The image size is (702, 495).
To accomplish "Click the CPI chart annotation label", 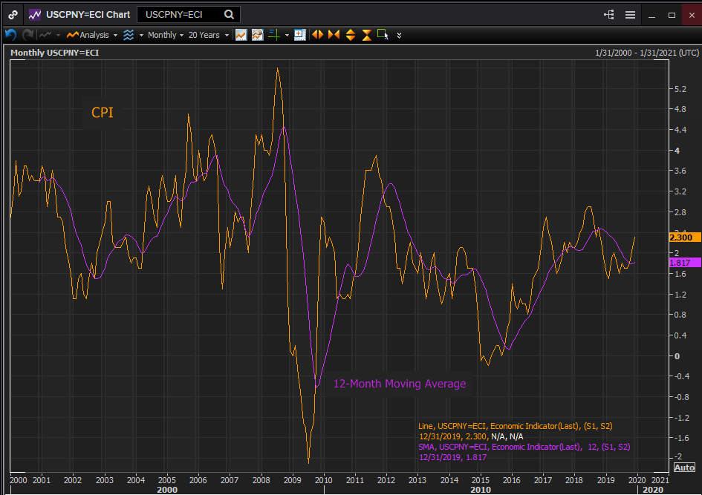I will (102, 113).
